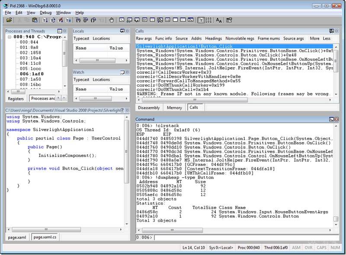Viewport: 346px width, 255px height.
Task: Toggle Func info in Calls panel
Action: [x=163, y=38]
